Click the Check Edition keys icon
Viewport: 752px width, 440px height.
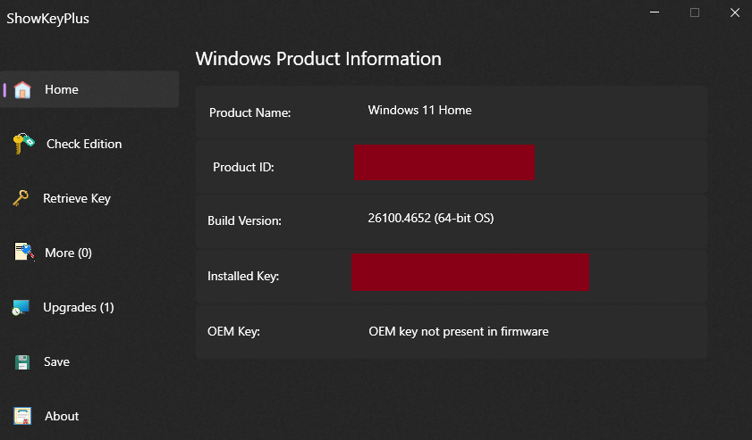[23, 143]
